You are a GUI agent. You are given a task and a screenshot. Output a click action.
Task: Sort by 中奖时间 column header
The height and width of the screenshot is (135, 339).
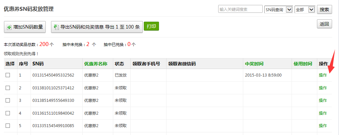click(x=254, y=64)
